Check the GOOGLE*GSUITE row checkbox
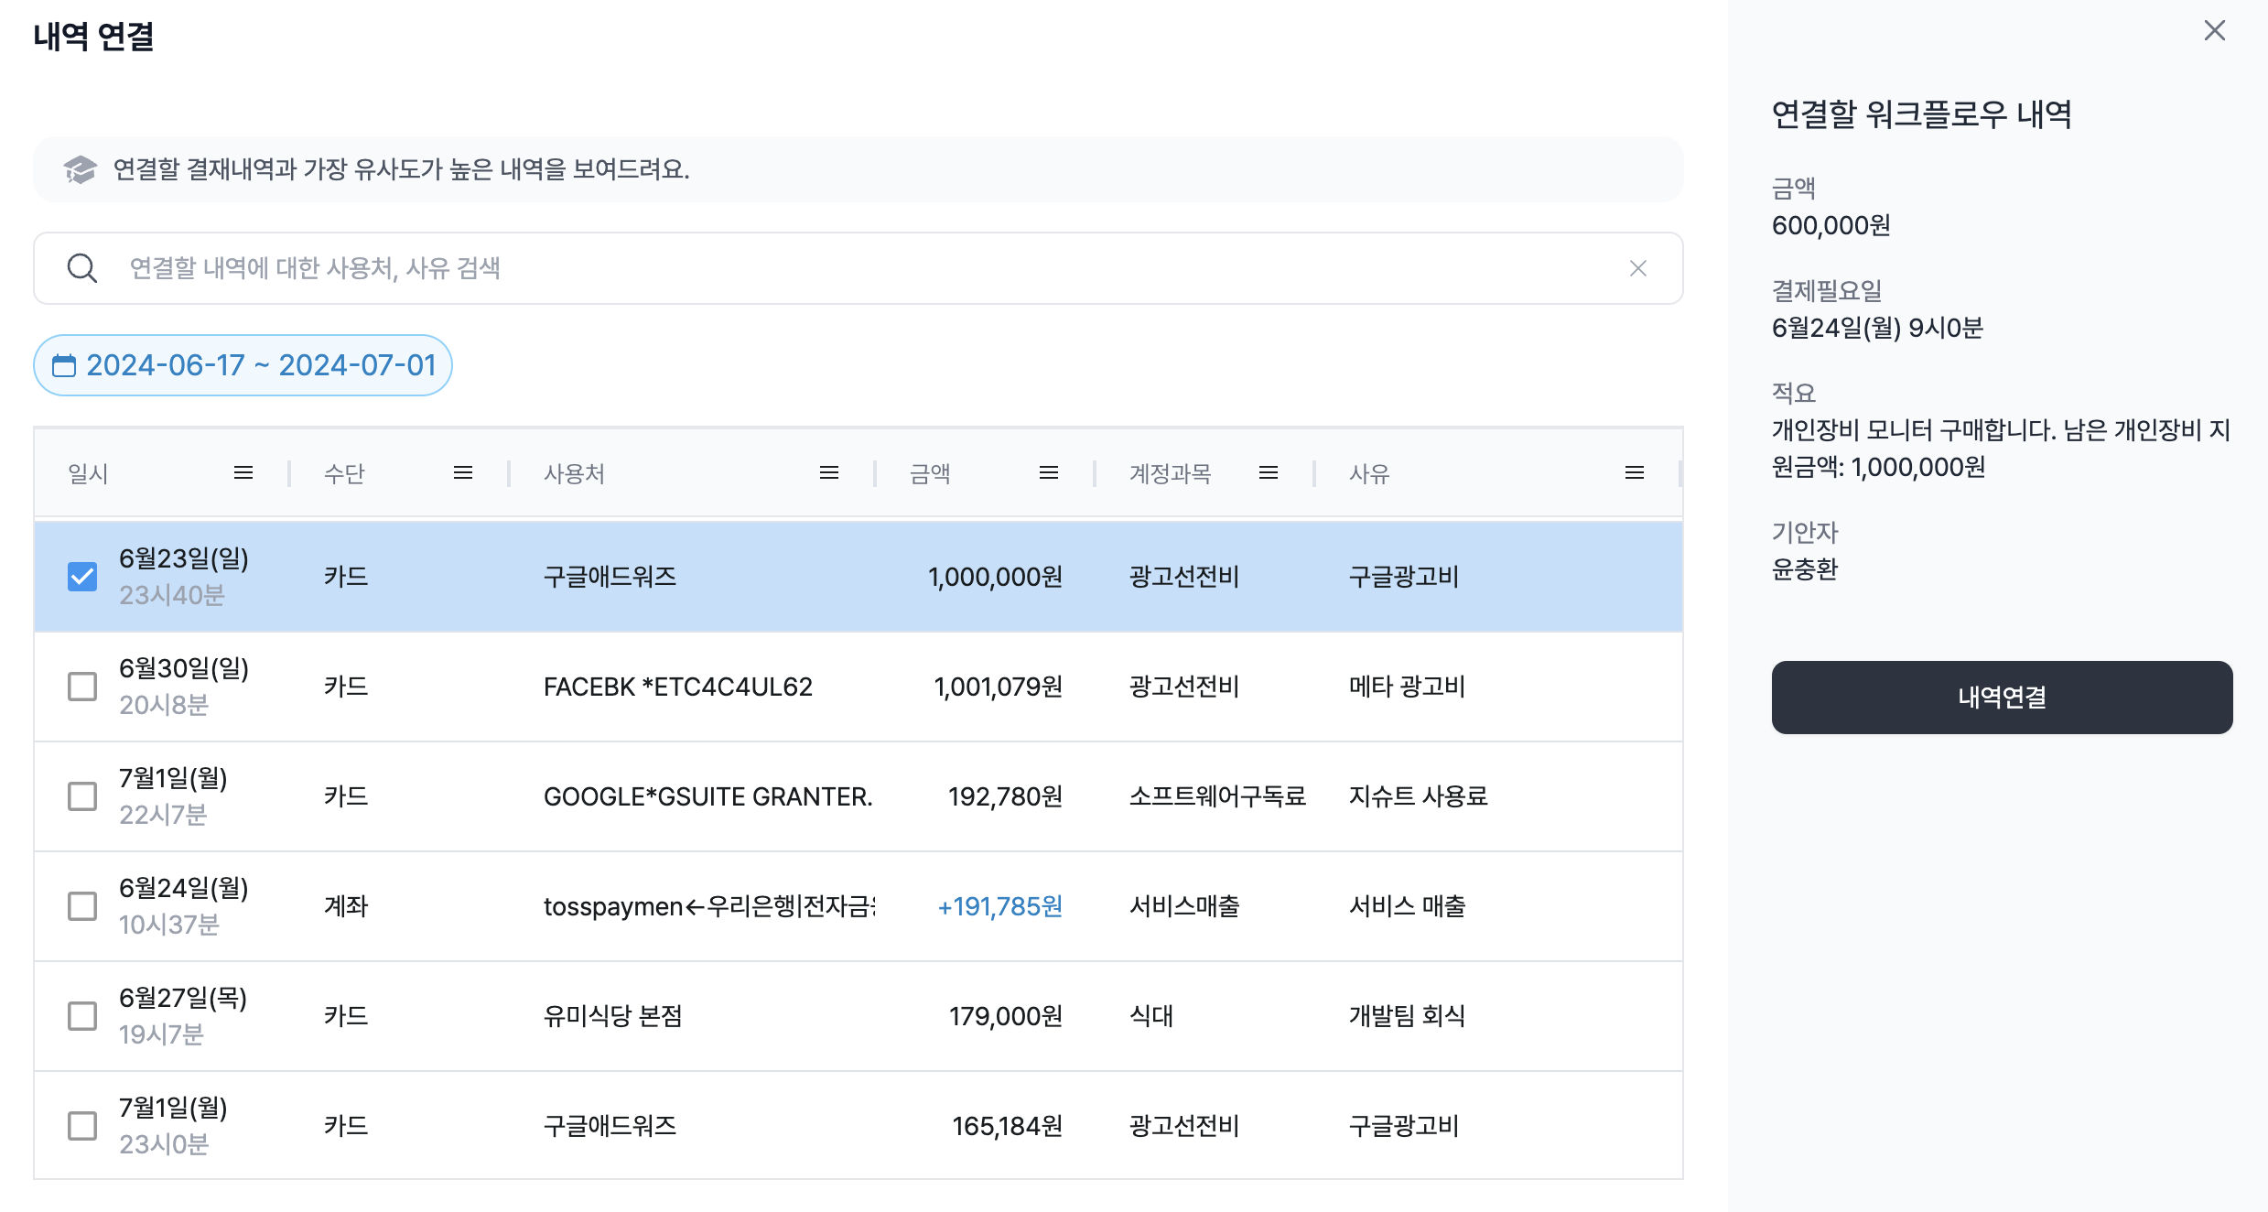The height and width of the screenshot is (1212, 2268). click(82, 796)
